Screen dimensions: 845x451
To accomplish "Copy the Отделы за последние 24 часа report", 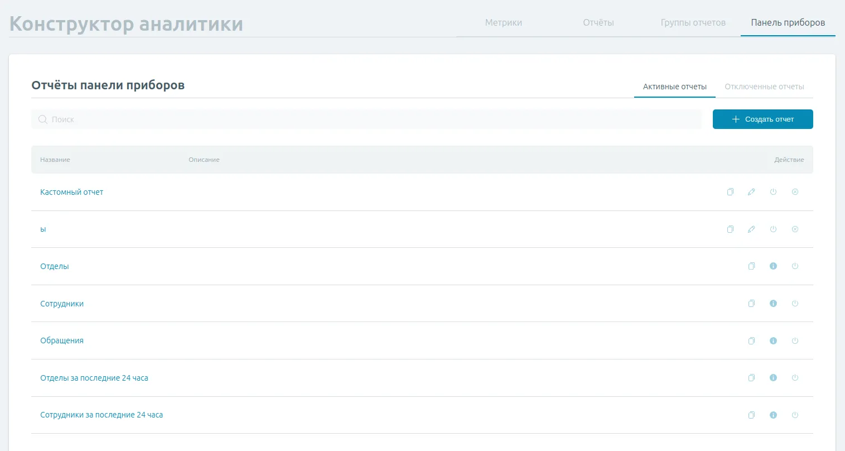I will 751,378.
